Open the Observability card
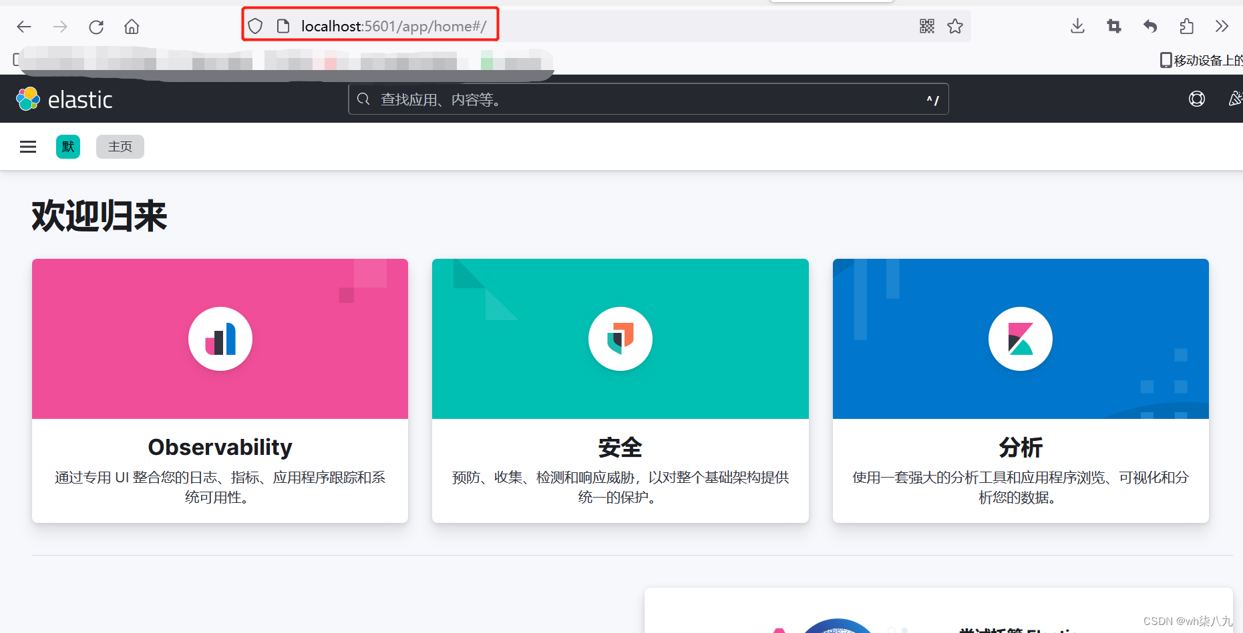Screen dimensions: 1243x633 click(x=220, y=390)
